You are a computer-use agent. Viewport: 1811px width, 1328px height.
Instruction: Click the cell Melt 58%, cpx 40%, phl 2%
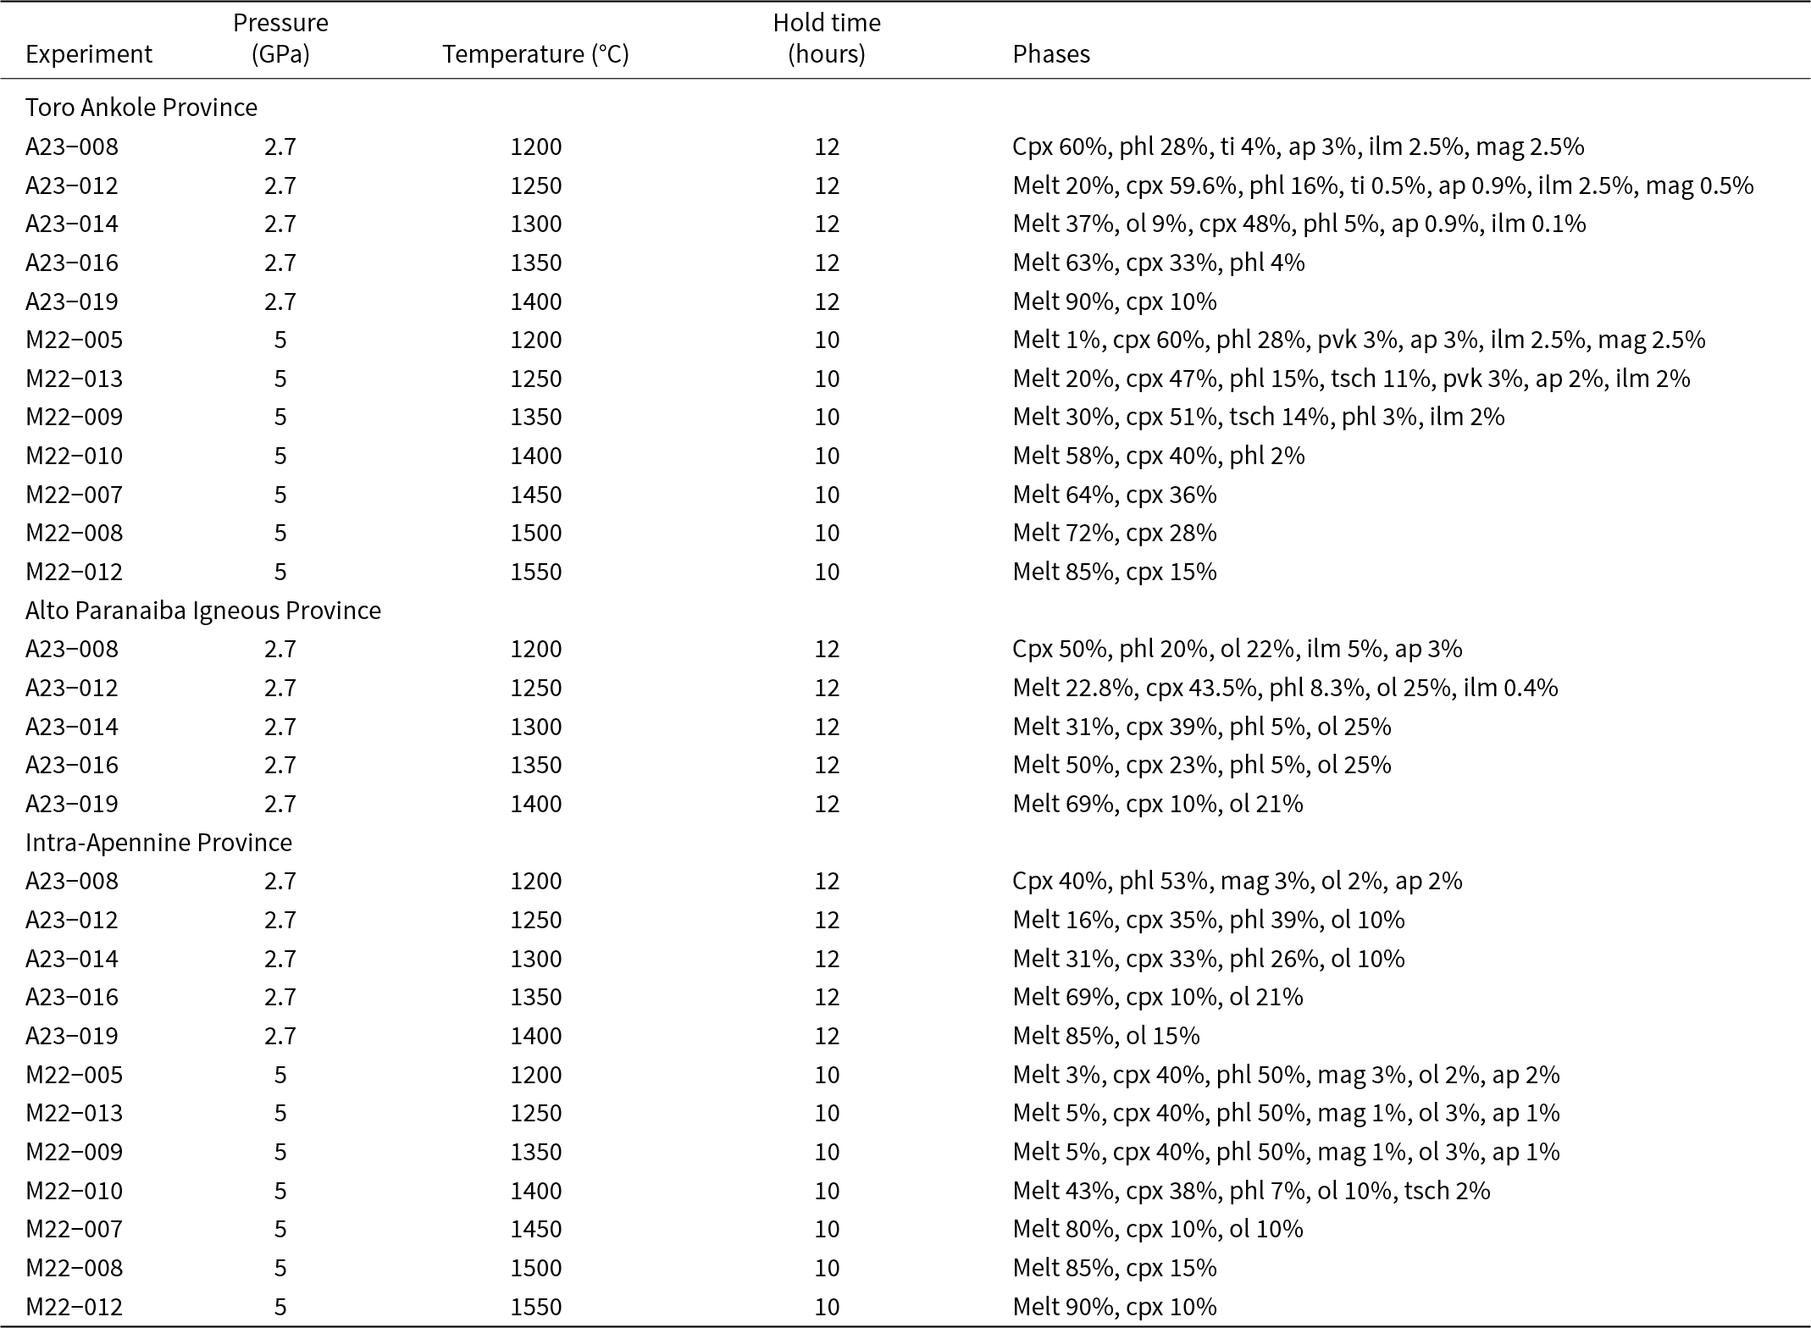[1158, 456]
